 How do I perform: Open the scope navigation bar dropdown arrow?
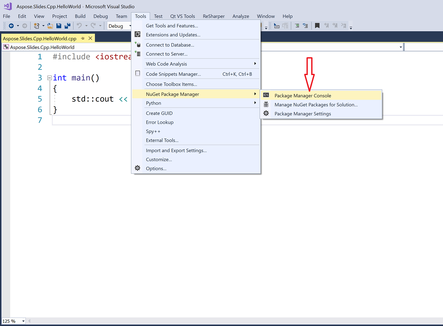(401, 47)
